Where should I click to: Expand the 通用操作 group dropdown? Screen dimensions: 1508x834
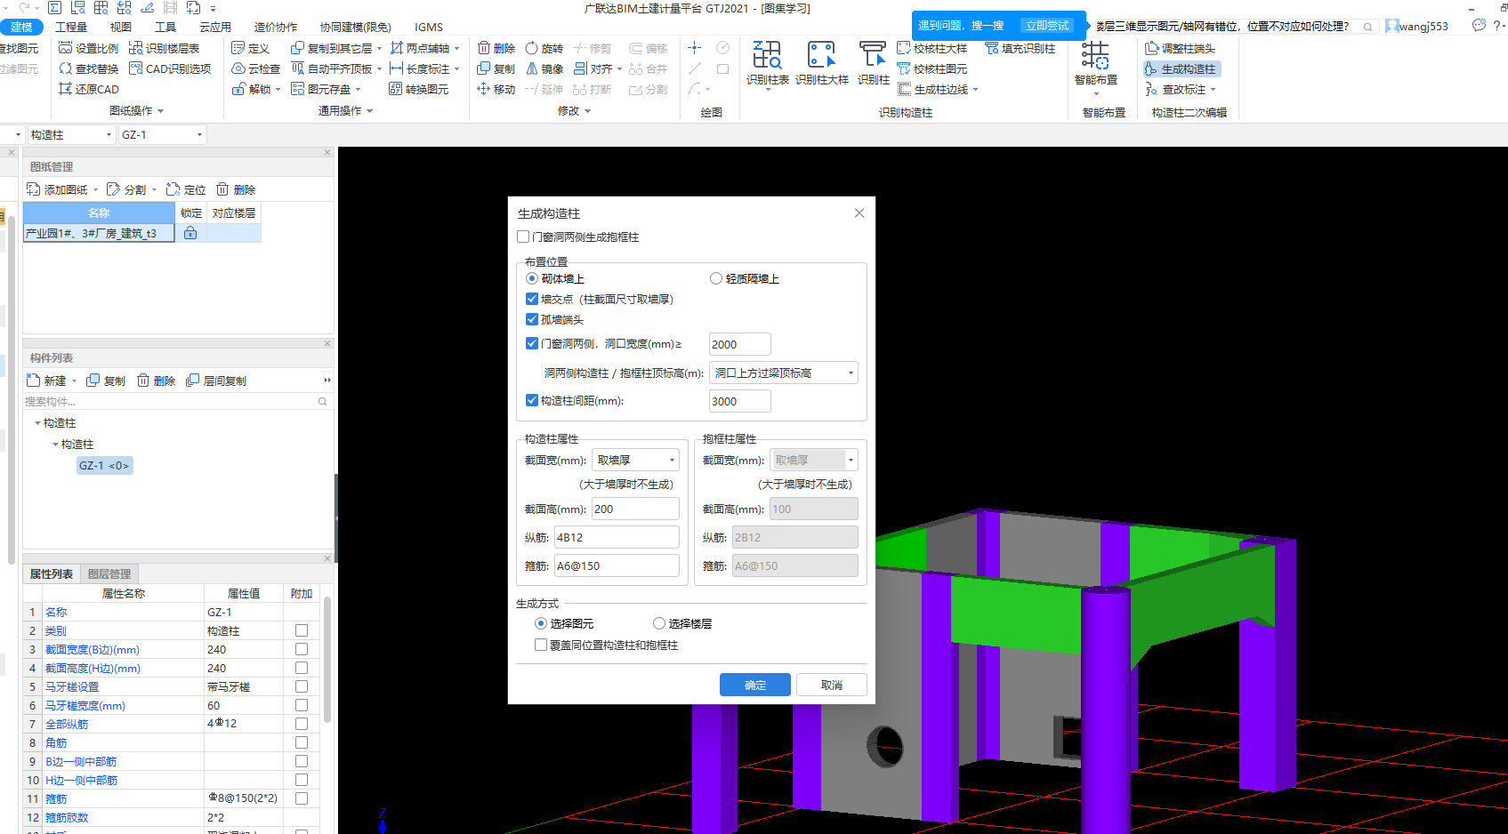coord(370,112)
